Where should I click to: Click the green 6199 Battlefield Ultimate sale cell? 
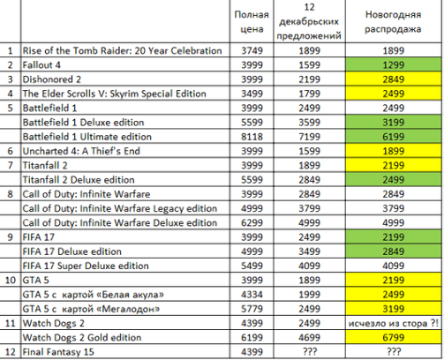(394, 137)
